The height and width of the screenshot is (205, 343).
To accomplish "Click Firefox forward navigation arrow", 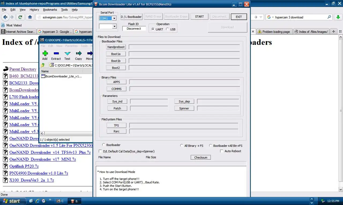I will tap(12, 17).
